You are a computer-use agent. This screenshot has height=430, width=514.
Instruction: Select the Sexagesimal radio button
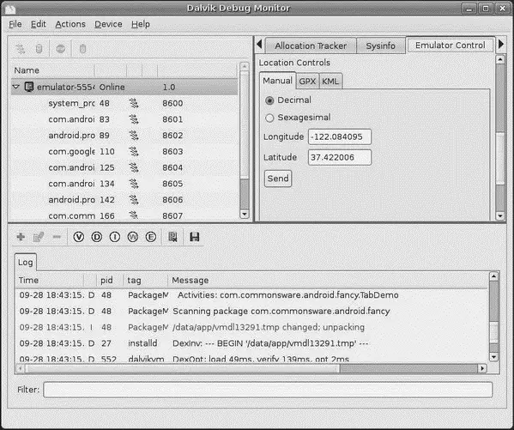point(269,118)
